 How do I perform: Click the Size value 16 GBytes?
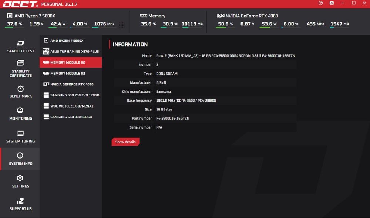point(164,109)
